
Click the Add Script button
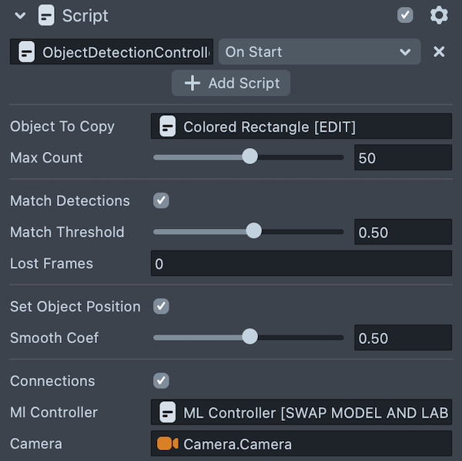[x=231, y=83]
